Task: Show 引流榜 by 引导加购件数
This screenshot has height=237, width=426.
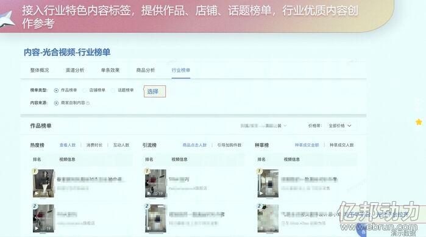Action: tap(229, 145)
